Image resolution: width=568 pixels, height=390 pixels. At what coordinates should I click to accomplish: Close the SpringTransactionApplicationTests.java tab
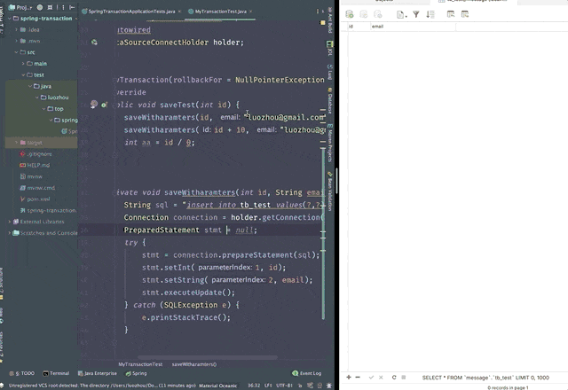click(x=179, y=12)
